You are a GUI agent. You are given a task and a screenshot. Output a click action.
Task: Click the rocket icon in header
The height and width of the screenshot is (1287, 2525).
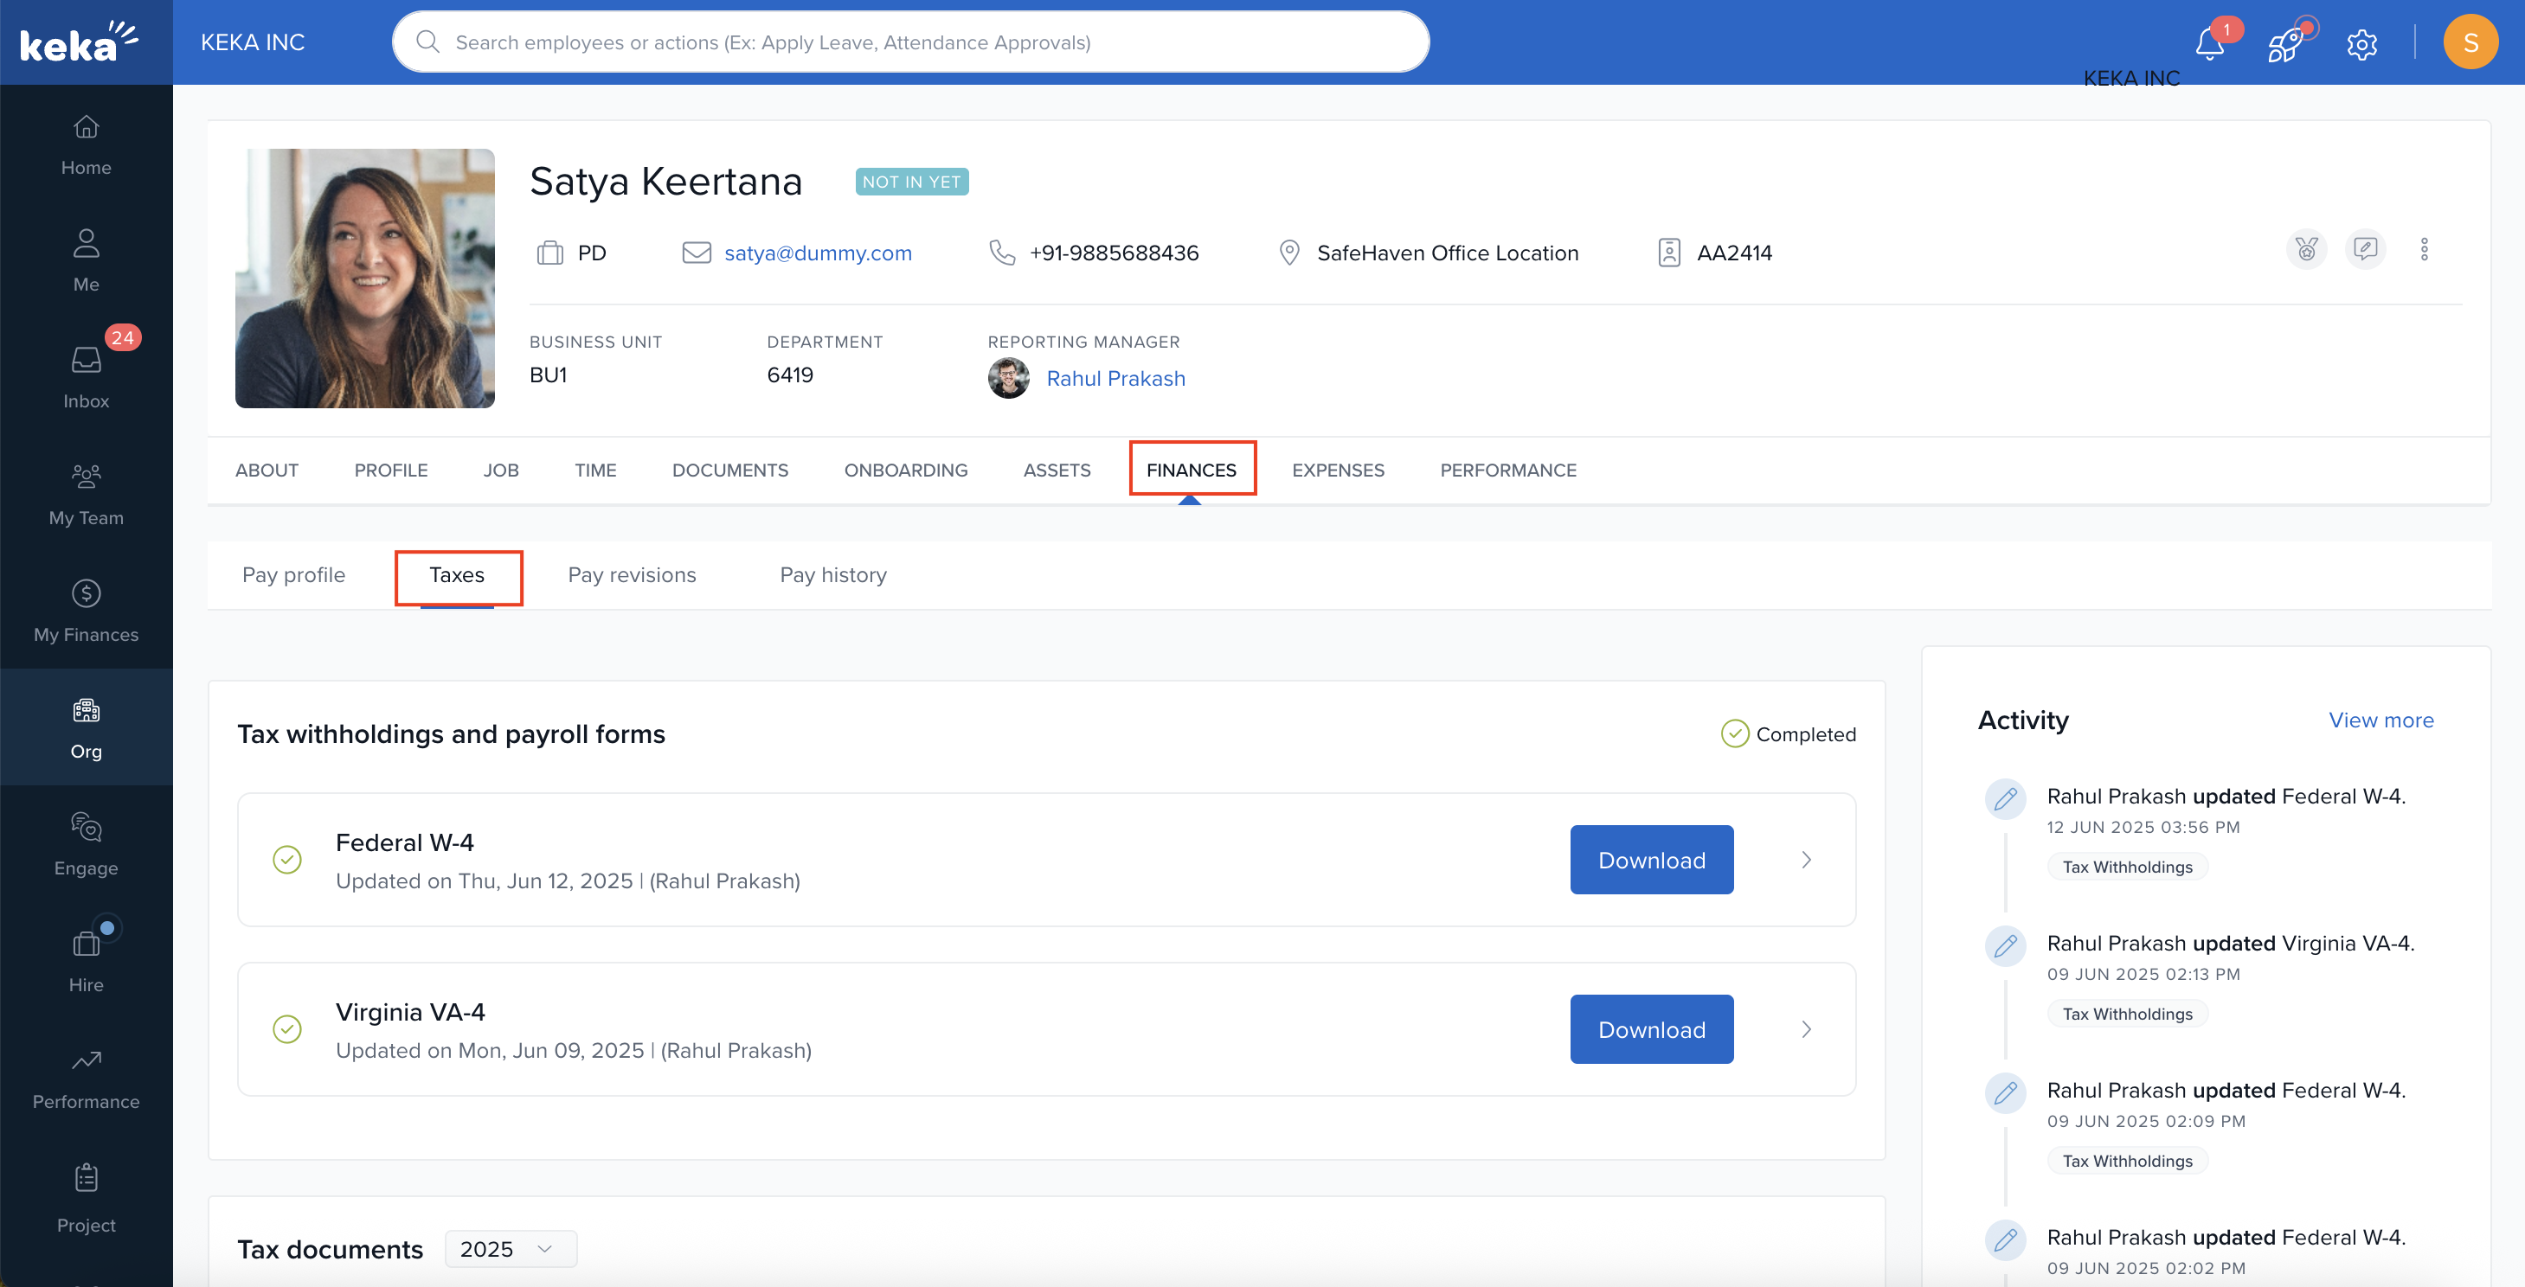point(2286,44)
